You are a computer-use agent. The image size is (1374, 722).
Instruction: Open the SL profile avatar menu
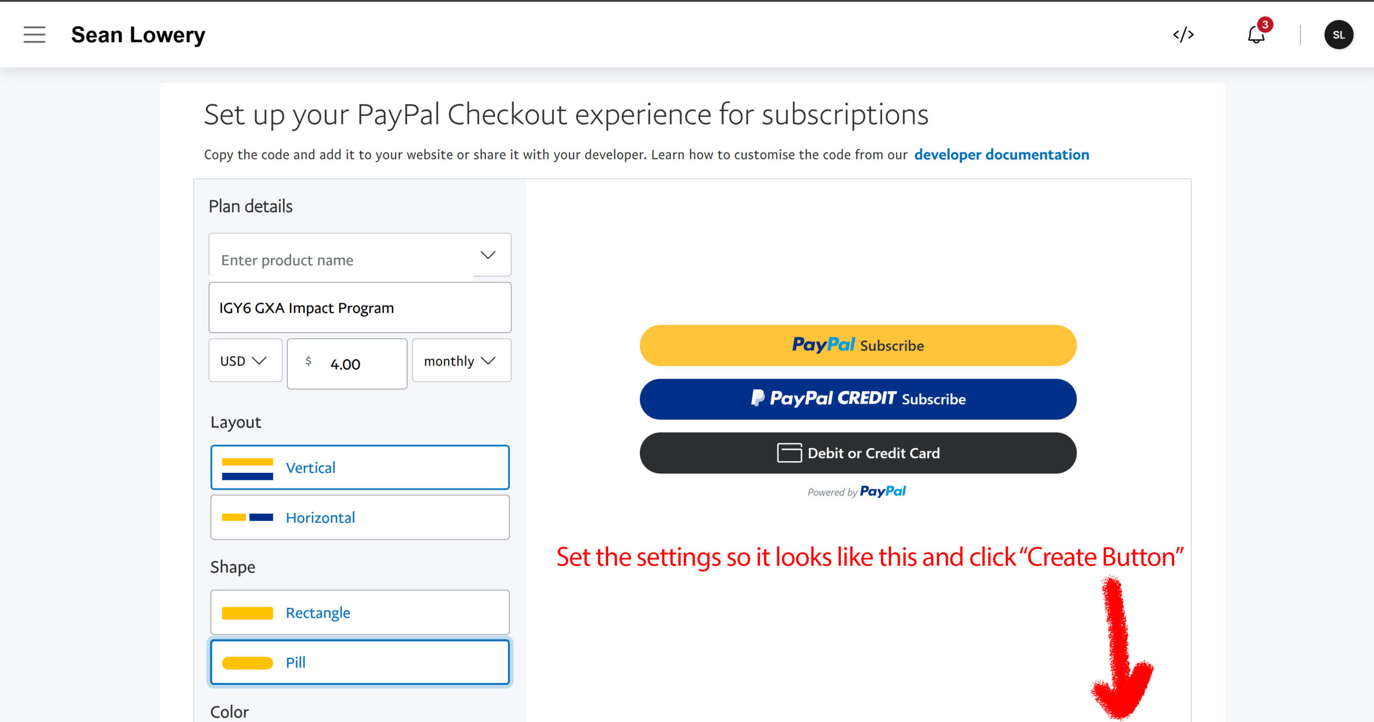point(1338,35)
